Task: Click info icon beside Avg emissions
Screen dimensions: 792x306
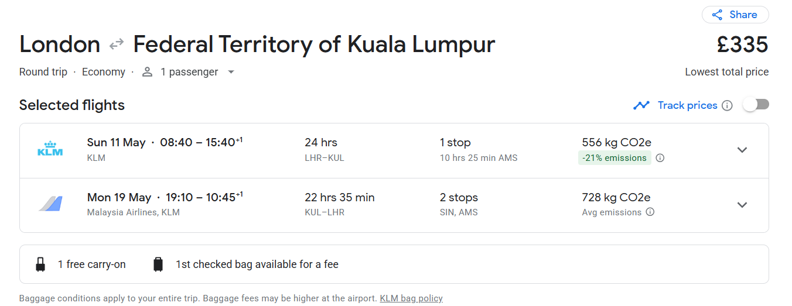Action: tap(650, 212)
